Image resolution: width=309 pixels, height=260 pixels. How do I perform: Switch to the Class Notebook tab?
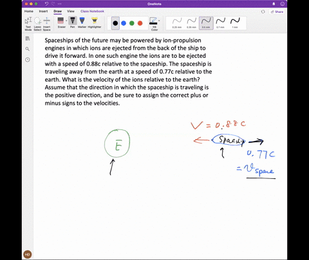coord(92,11)
